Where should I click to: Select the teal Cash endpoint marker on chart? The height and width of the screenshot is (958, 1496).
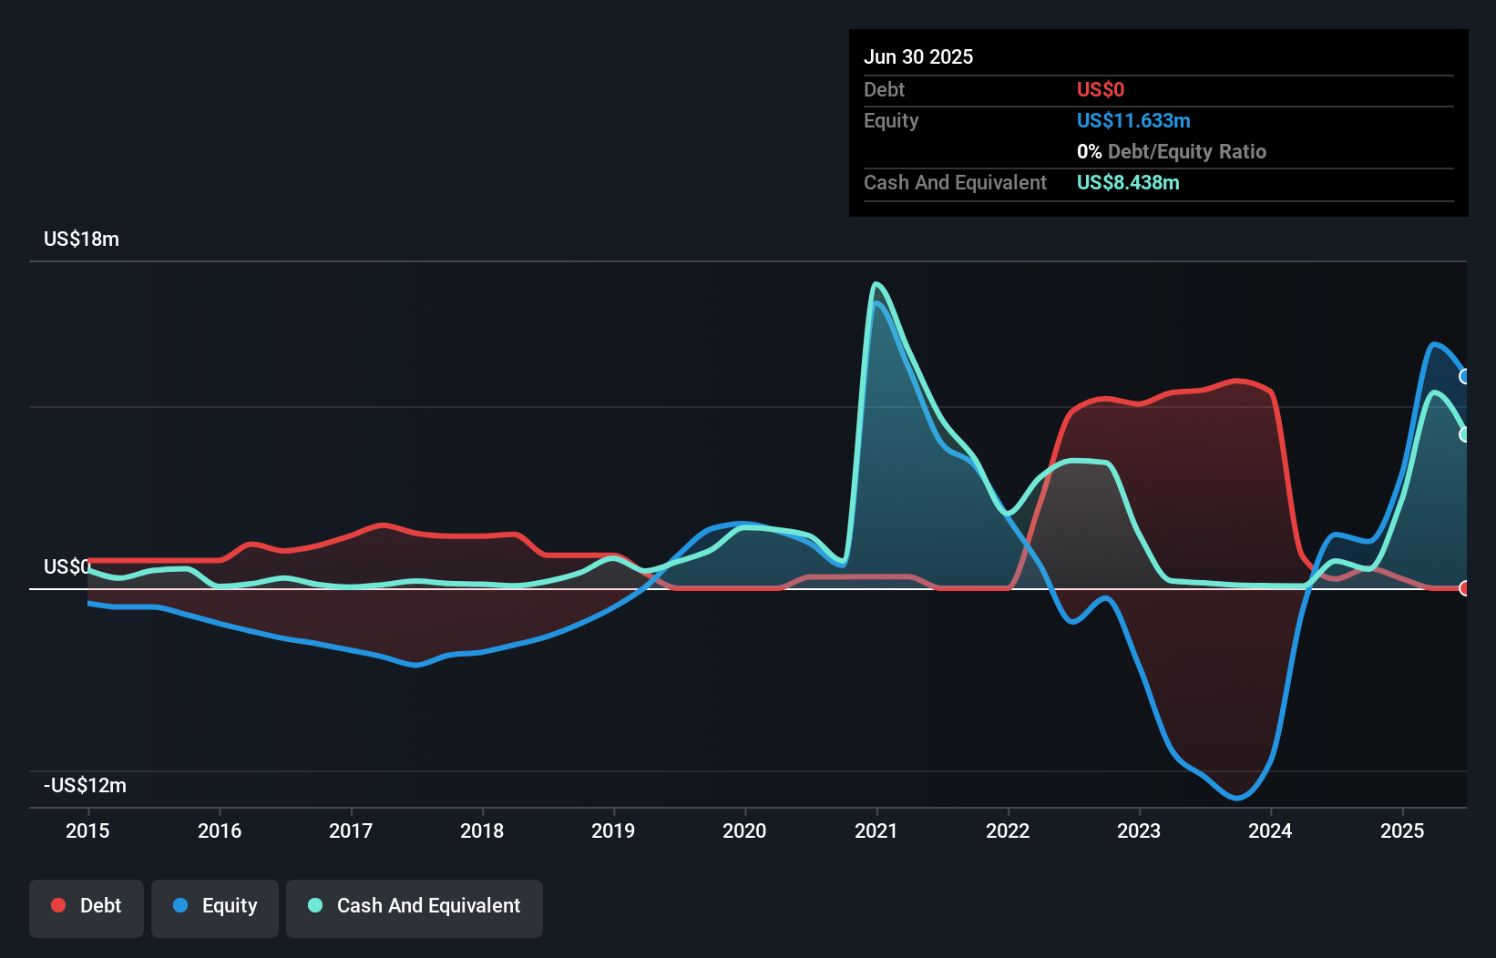pyautogui.click(x=1465, y=434)
